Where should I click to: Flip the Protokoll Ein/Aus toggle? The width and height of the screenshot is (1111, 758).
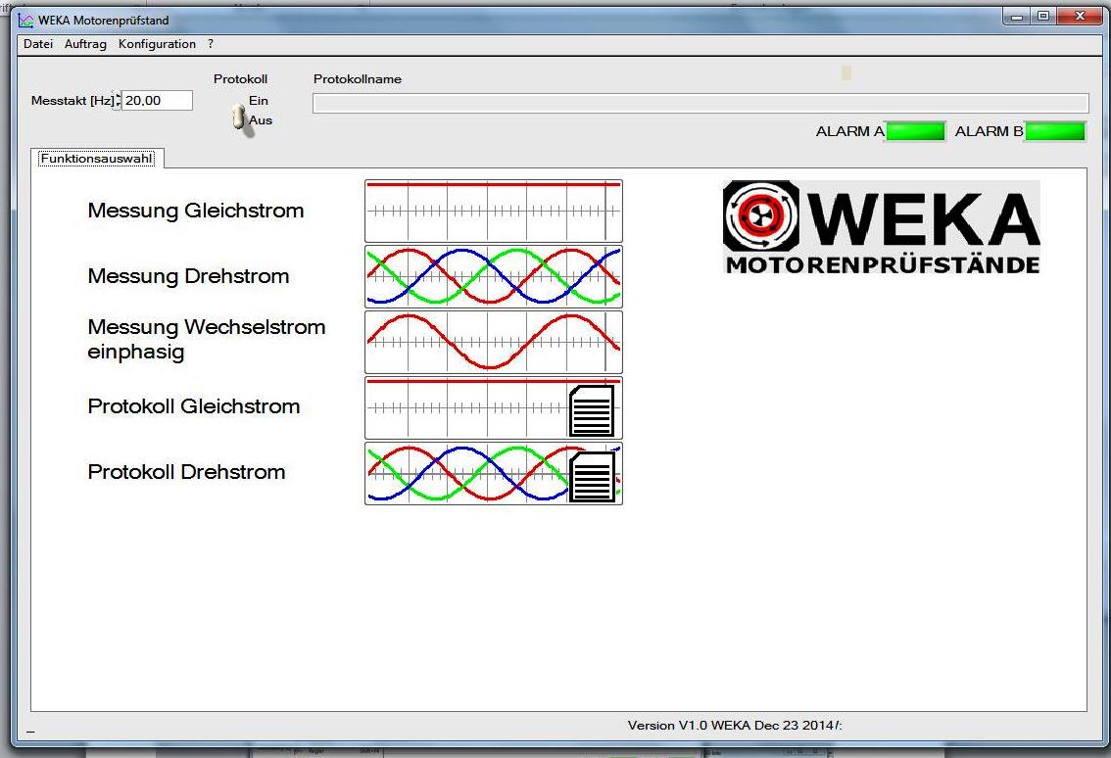pos(240,114)
